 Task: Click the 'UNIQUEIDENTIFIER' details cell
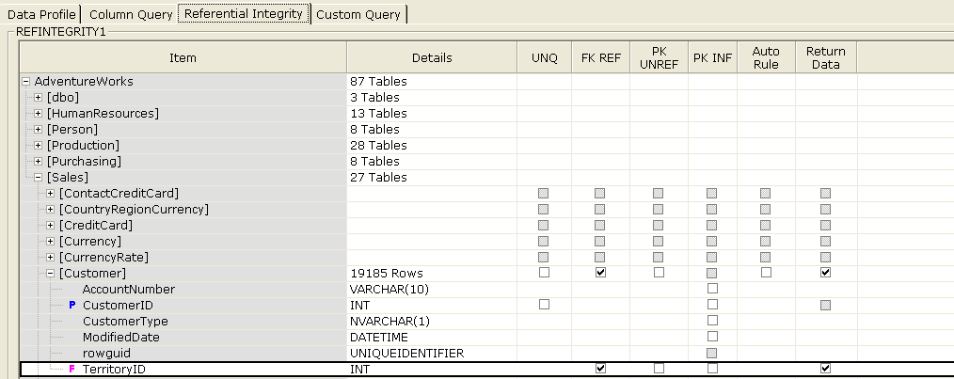click(x=432, y=353)
